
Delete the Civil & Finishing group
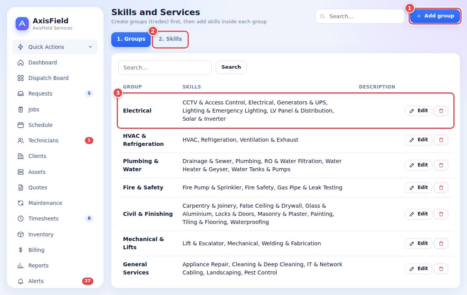point(441,214)
